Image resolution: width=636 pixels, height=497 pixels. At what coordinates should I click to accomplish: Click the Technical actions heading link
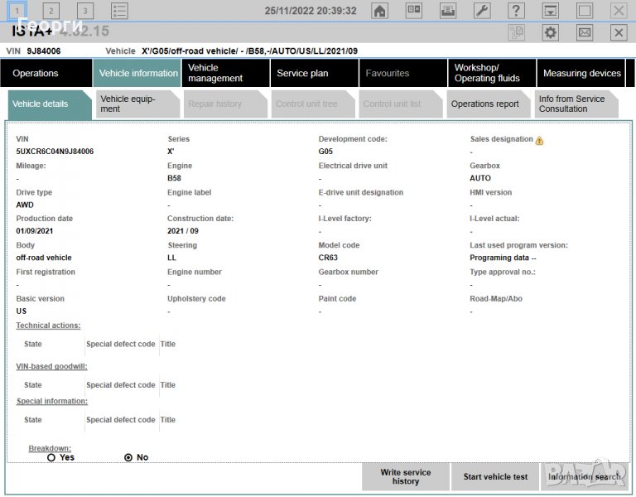[48, 326]
